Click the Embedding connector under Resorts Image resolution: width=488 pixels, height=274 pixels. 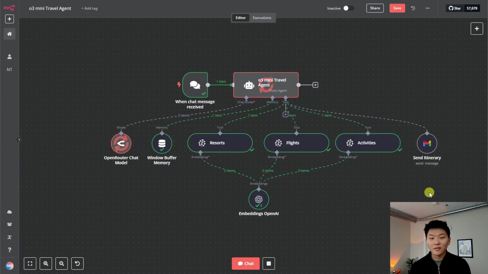[x=200, y=153]
